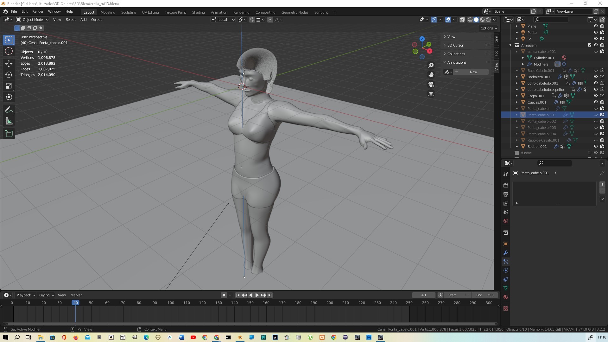608x342 pixels.
Task: Open Material properties tab
Action: 506,297
